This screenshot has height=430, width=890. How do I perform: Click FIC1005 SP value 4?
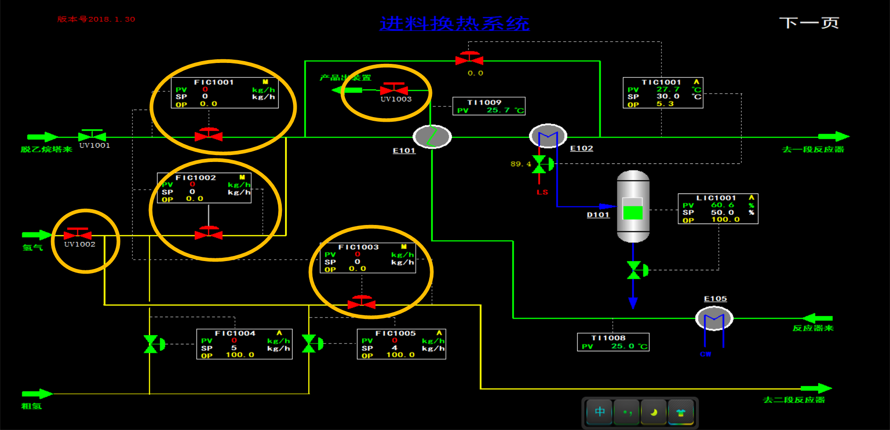(394, 348)
